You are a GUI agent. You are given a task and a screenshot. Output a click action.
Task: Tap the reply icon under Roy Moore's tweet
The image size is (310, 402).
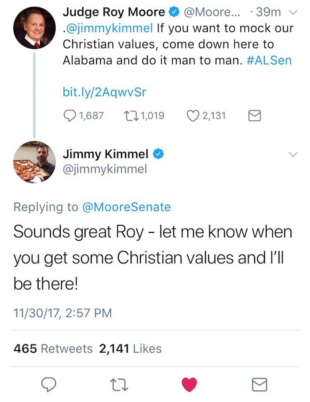[70, 116]
